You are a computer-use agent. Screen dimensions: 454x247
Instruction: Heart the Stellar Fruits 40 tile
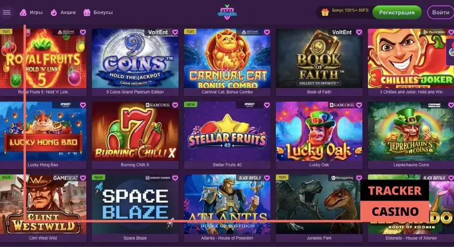(x=267, y=105)
